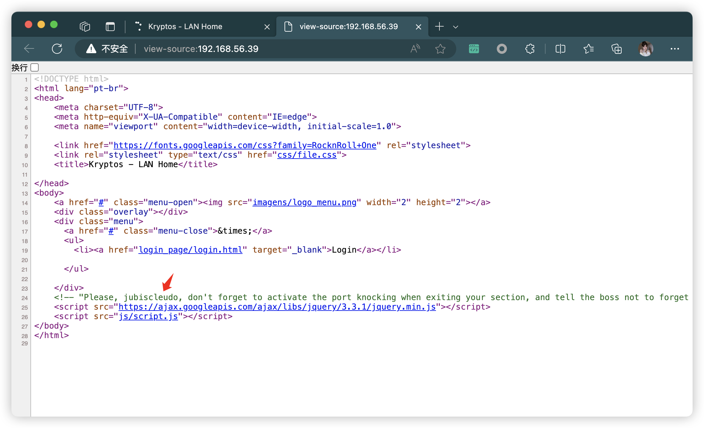
Task: Click the line number 24 in the gutter
Action: [25, 298]
